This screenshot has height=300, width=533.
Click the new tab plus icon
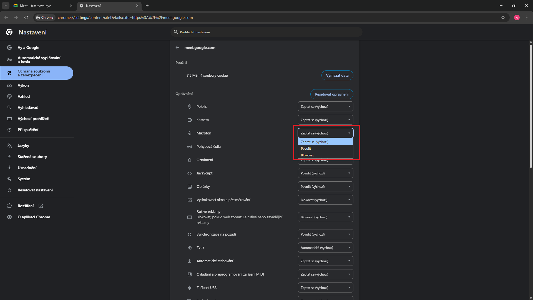pyautogui.click(x=147, y=6)
